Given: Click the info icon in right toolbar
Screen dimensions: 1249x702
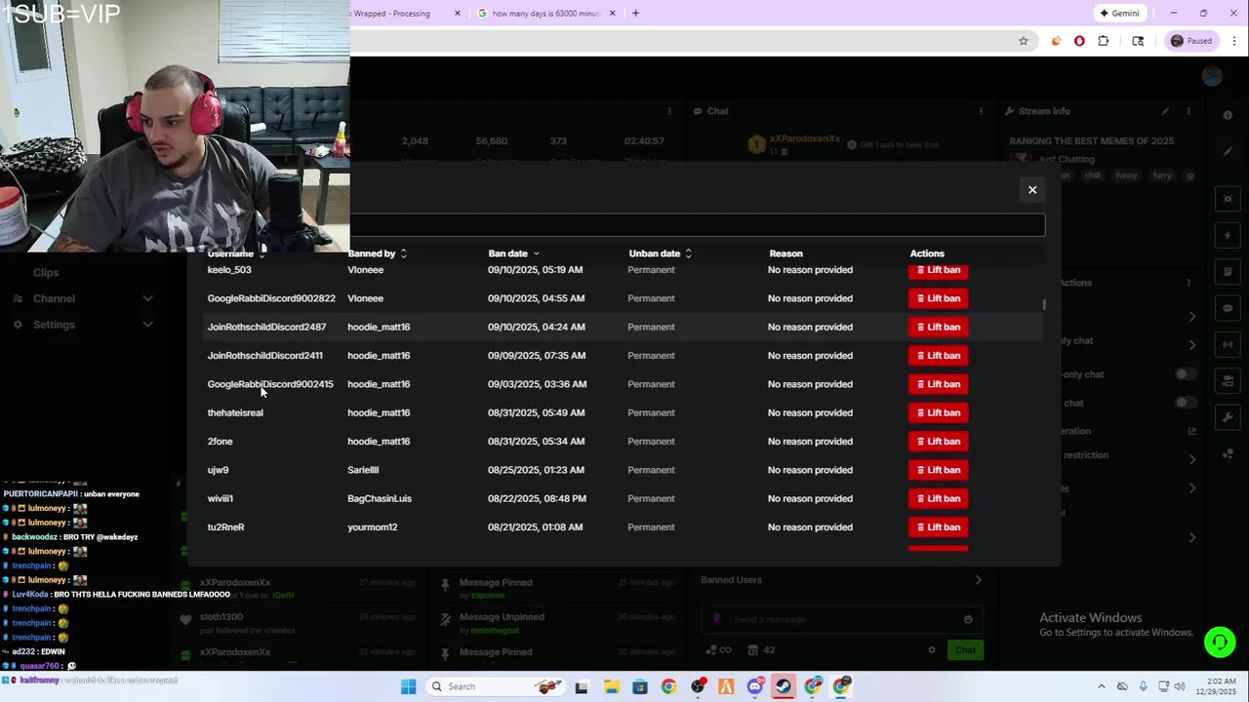Looking at the screenshot, I should [x=1228, y=115].
